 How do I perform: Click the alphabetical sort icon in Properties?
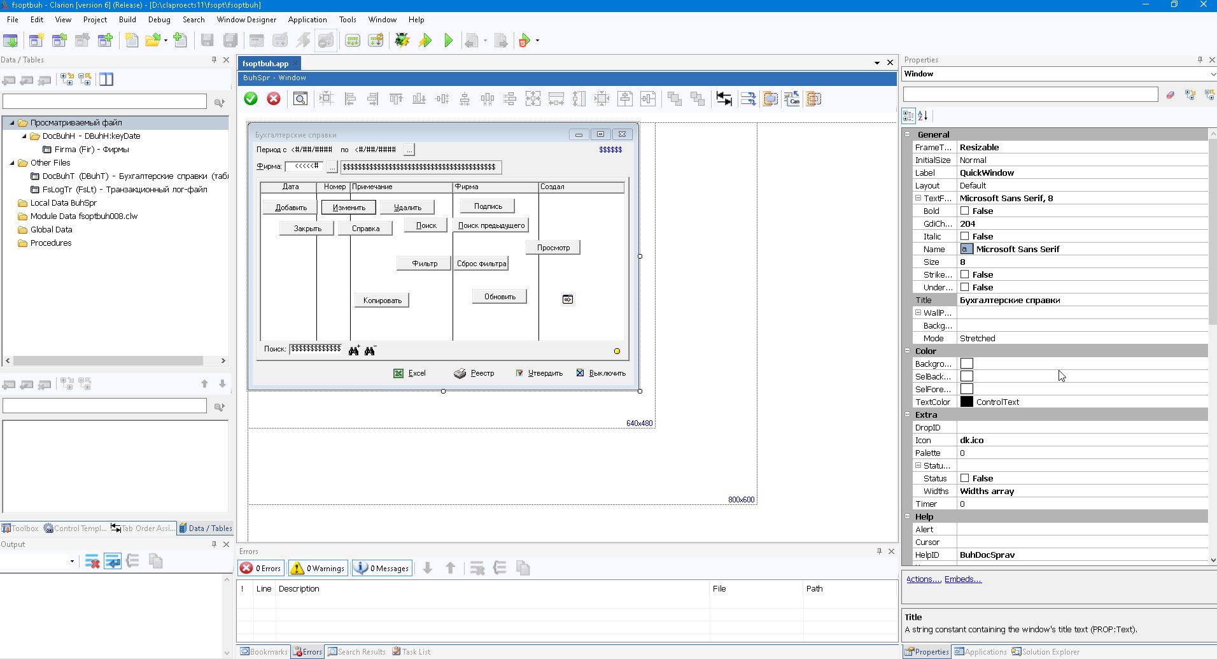923,116
